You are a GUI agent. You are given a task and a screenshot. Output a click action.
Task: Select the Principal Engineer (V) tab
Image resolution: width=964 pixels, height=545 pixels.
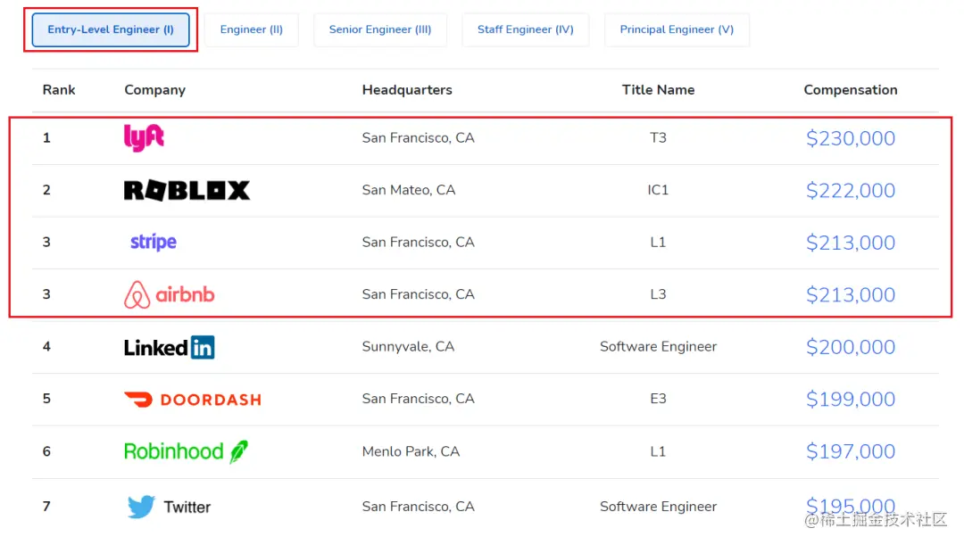pyautogui.click(x=677, y=29)
